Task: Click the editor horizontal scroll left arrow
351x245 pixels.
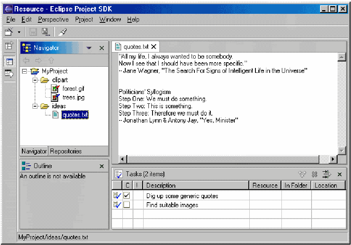Action: pyautogui.click(x=122, y=159)
